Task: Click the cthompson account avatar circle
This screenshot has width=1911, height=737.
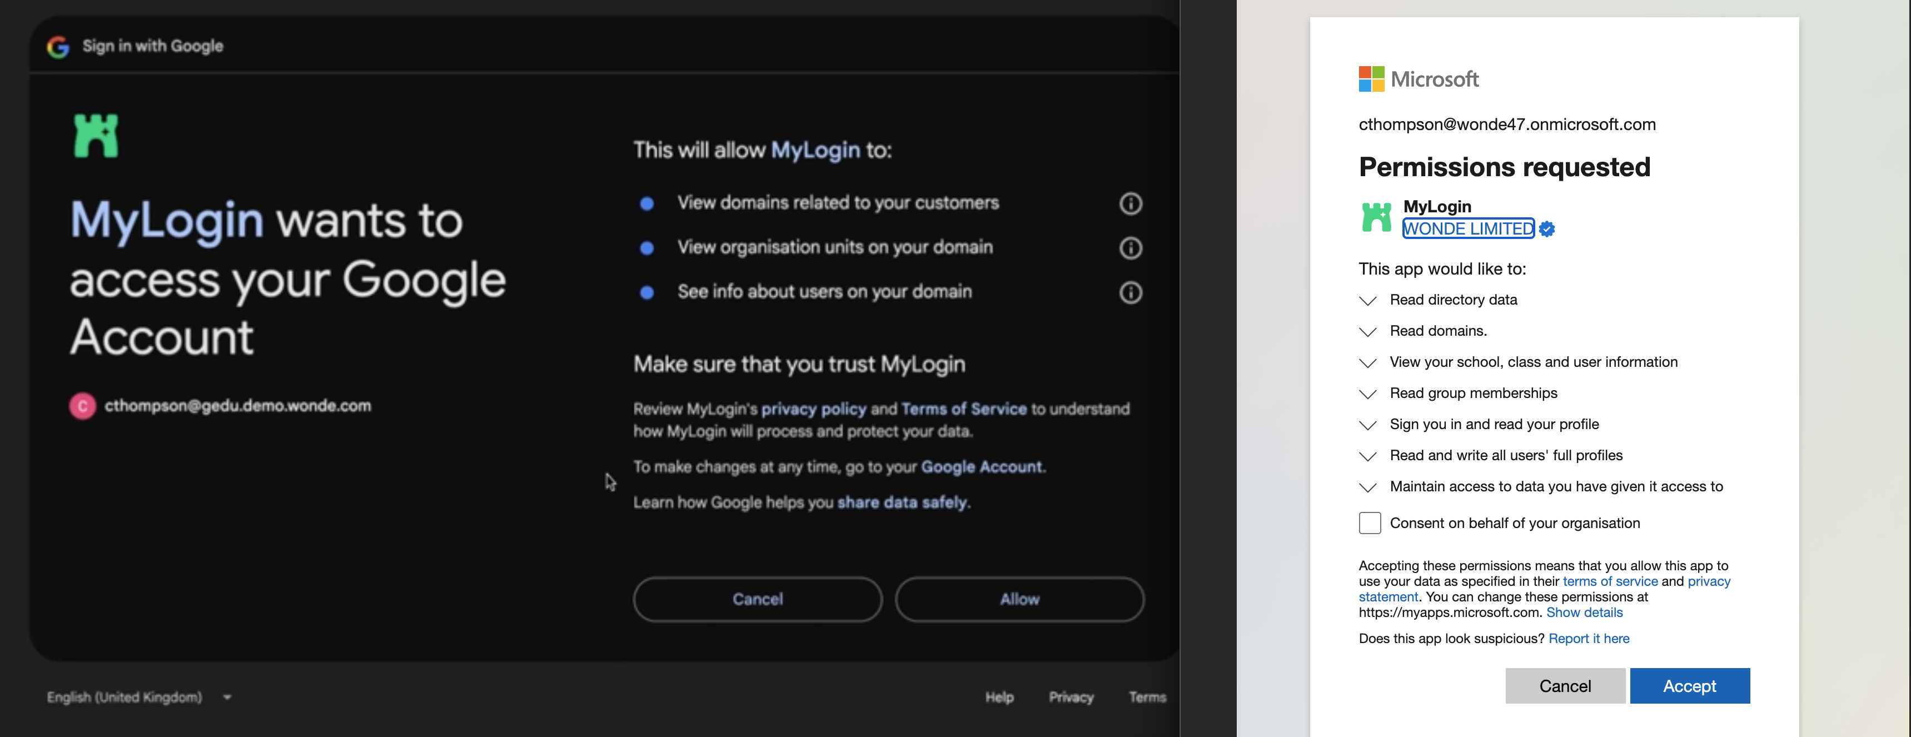Action: [x=83, y=406]
